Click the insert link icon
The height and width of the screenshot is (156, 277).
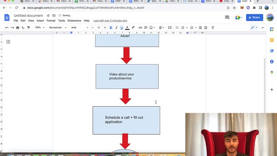coord(140,28)
